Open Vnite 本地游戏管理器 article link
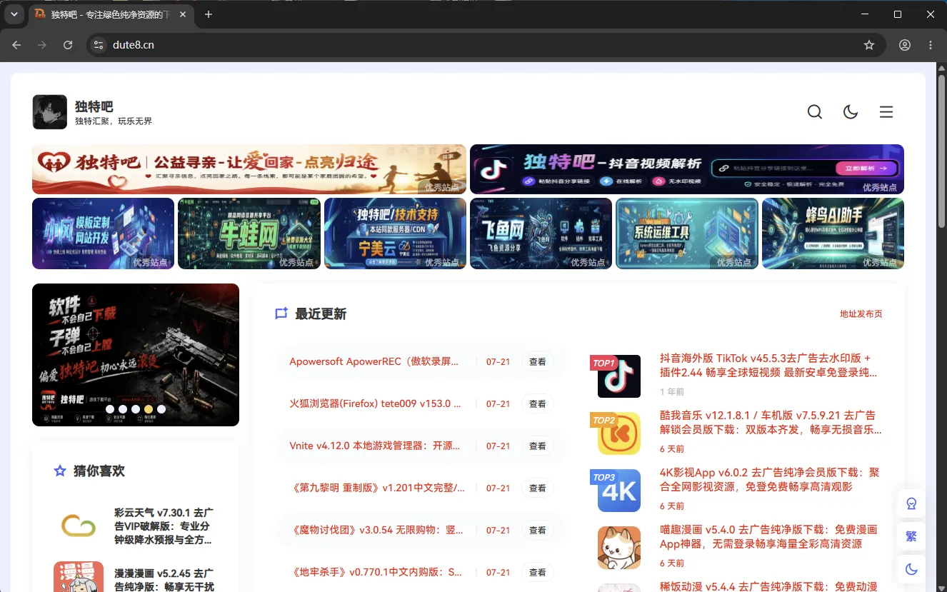The image size is (947, 592). (375, 446)
